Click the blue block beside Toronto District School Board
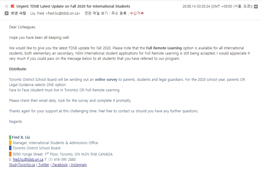The image size is (261, 173). [10, 148]
